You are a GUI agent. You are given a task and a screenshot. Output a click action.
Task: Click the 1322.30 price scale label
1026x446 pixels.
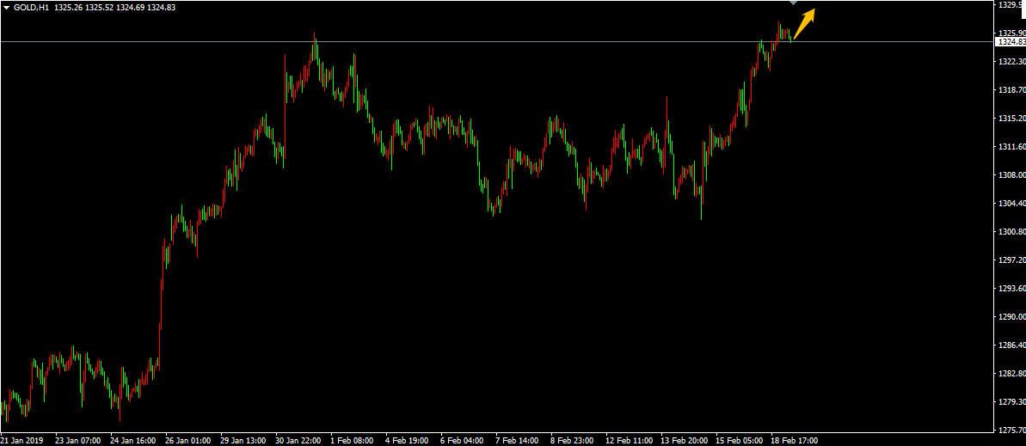[x=1011, y=62]
